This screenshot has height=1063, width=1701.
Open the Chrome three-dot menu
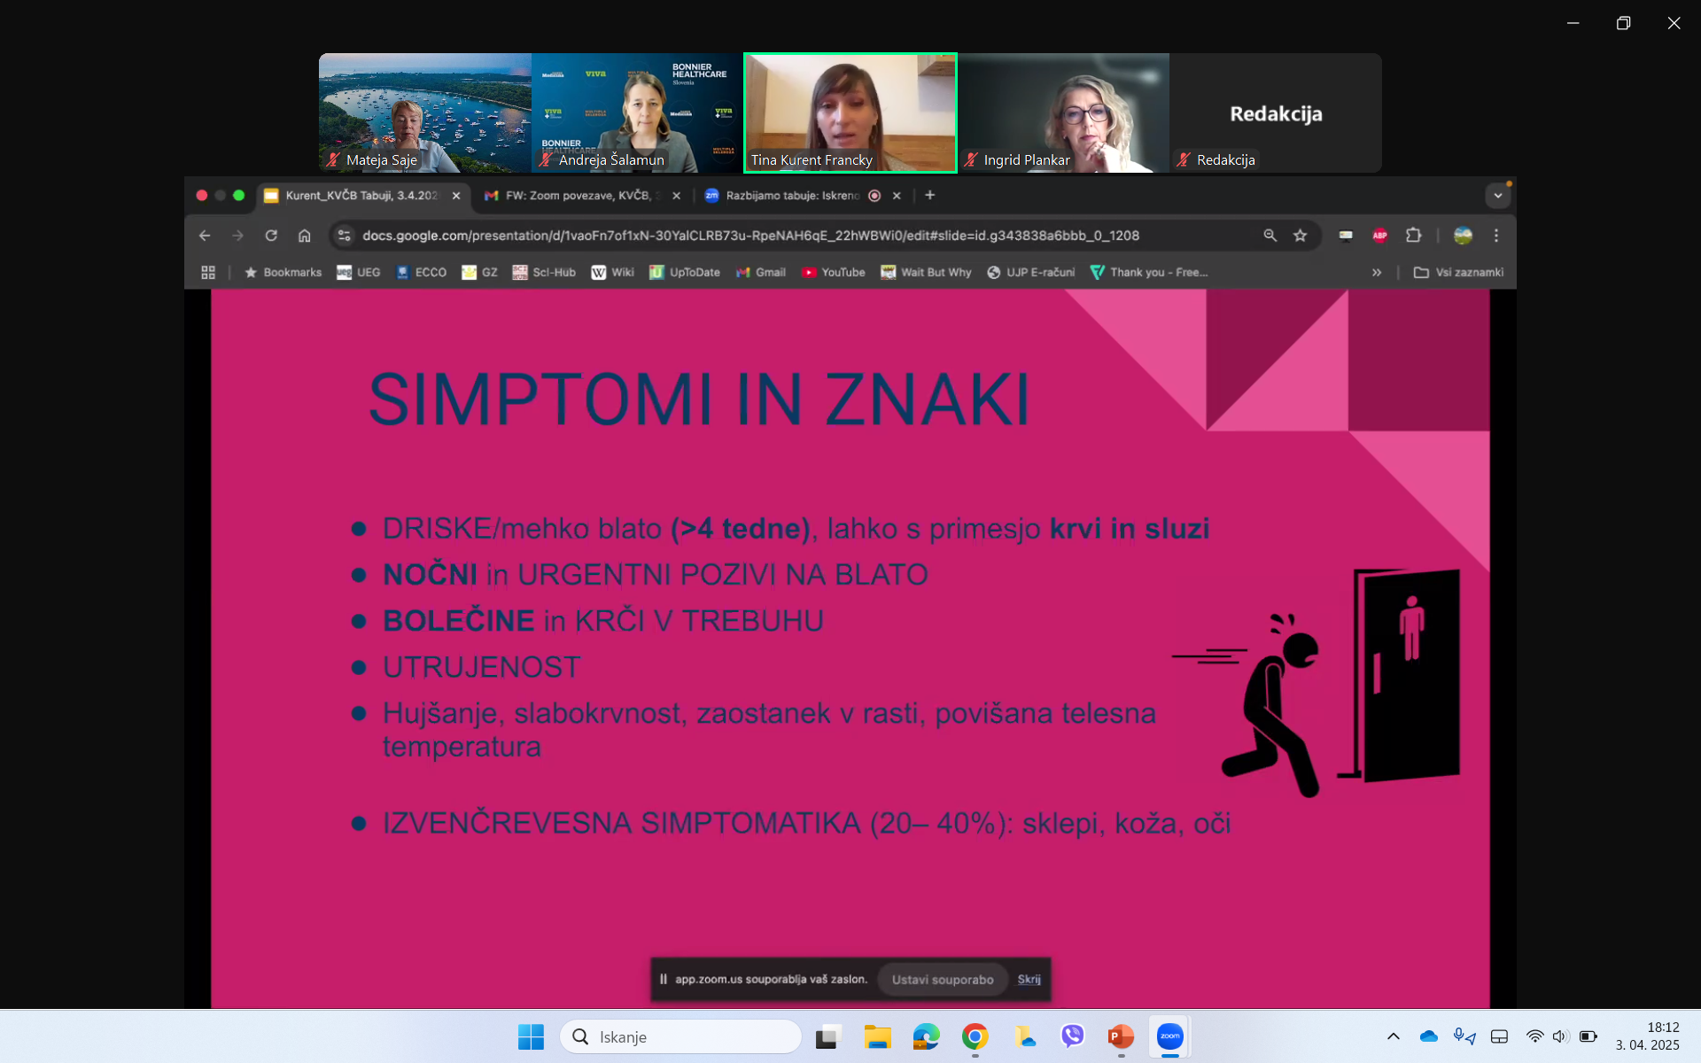[1496, 236]
